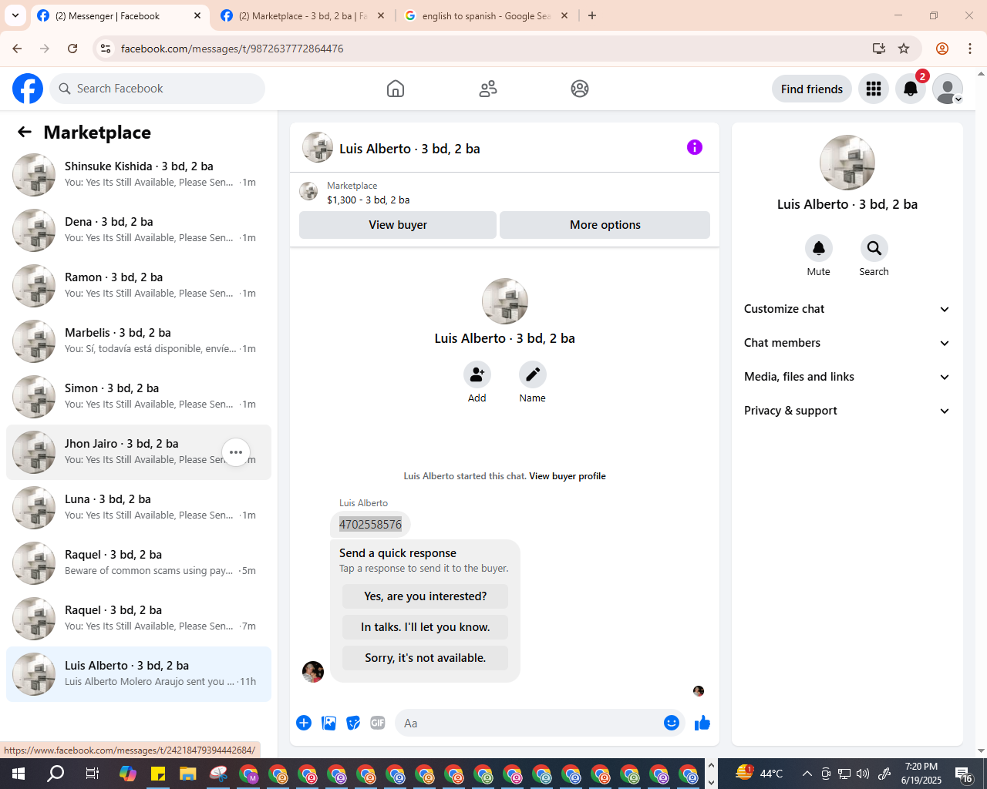Open Chrome tab search dropdown arrow

pos(15,15)
